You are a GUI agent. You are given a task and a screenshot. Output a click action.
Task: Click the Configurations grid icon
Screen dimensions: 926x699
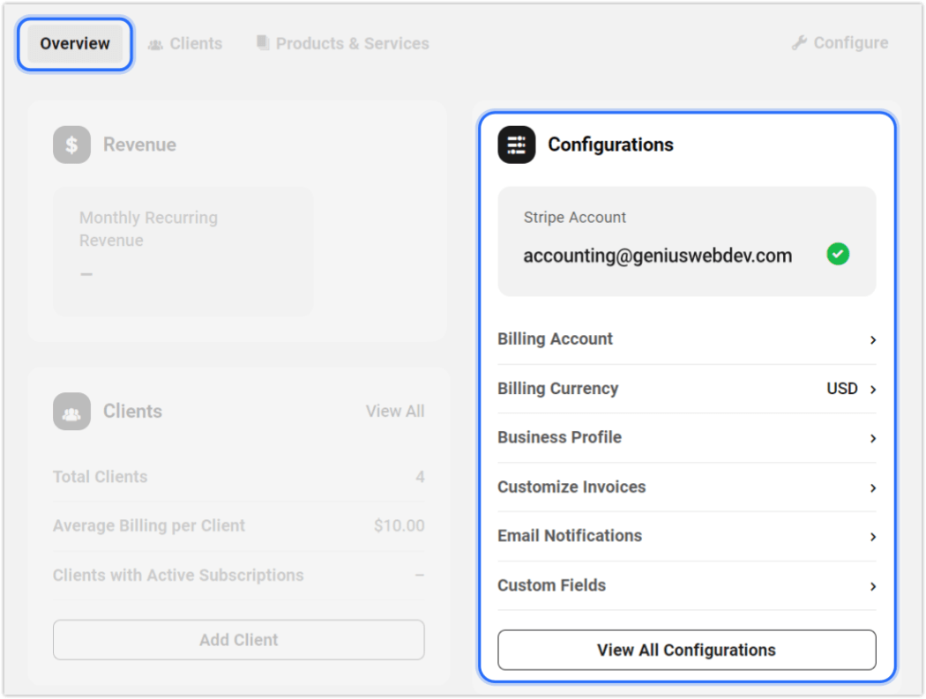(516, 145)
